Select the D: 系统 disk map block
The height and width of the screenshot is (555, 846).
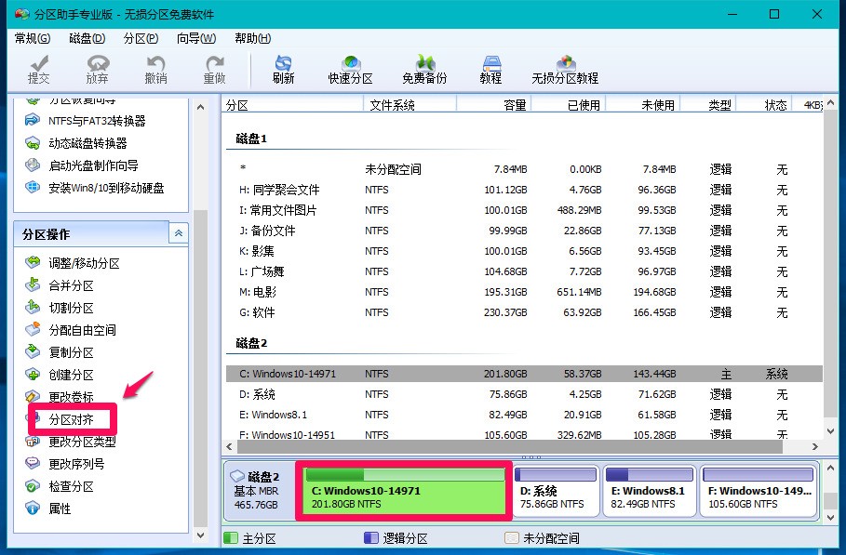click(556, 490)
